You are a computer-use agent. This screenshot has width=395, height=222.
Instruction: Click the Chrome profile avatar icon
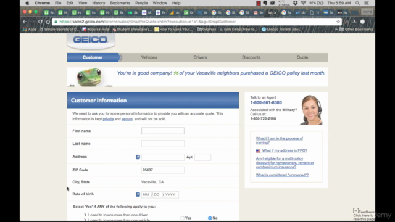(362, 22)
